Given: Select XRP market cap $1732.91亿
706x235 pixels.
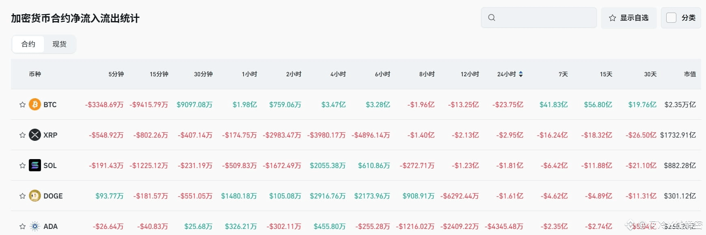Looking at the screenshot, I should pyautogui.click(x=678, y=135).
